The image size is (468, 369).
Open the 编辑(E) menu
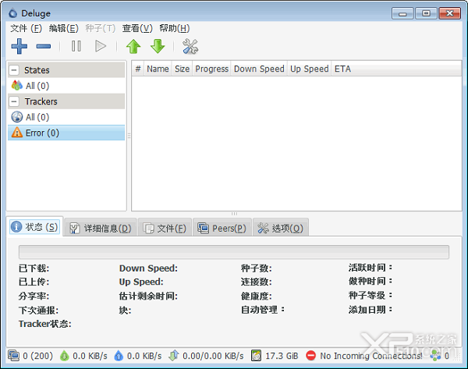(x=64, y=29)
